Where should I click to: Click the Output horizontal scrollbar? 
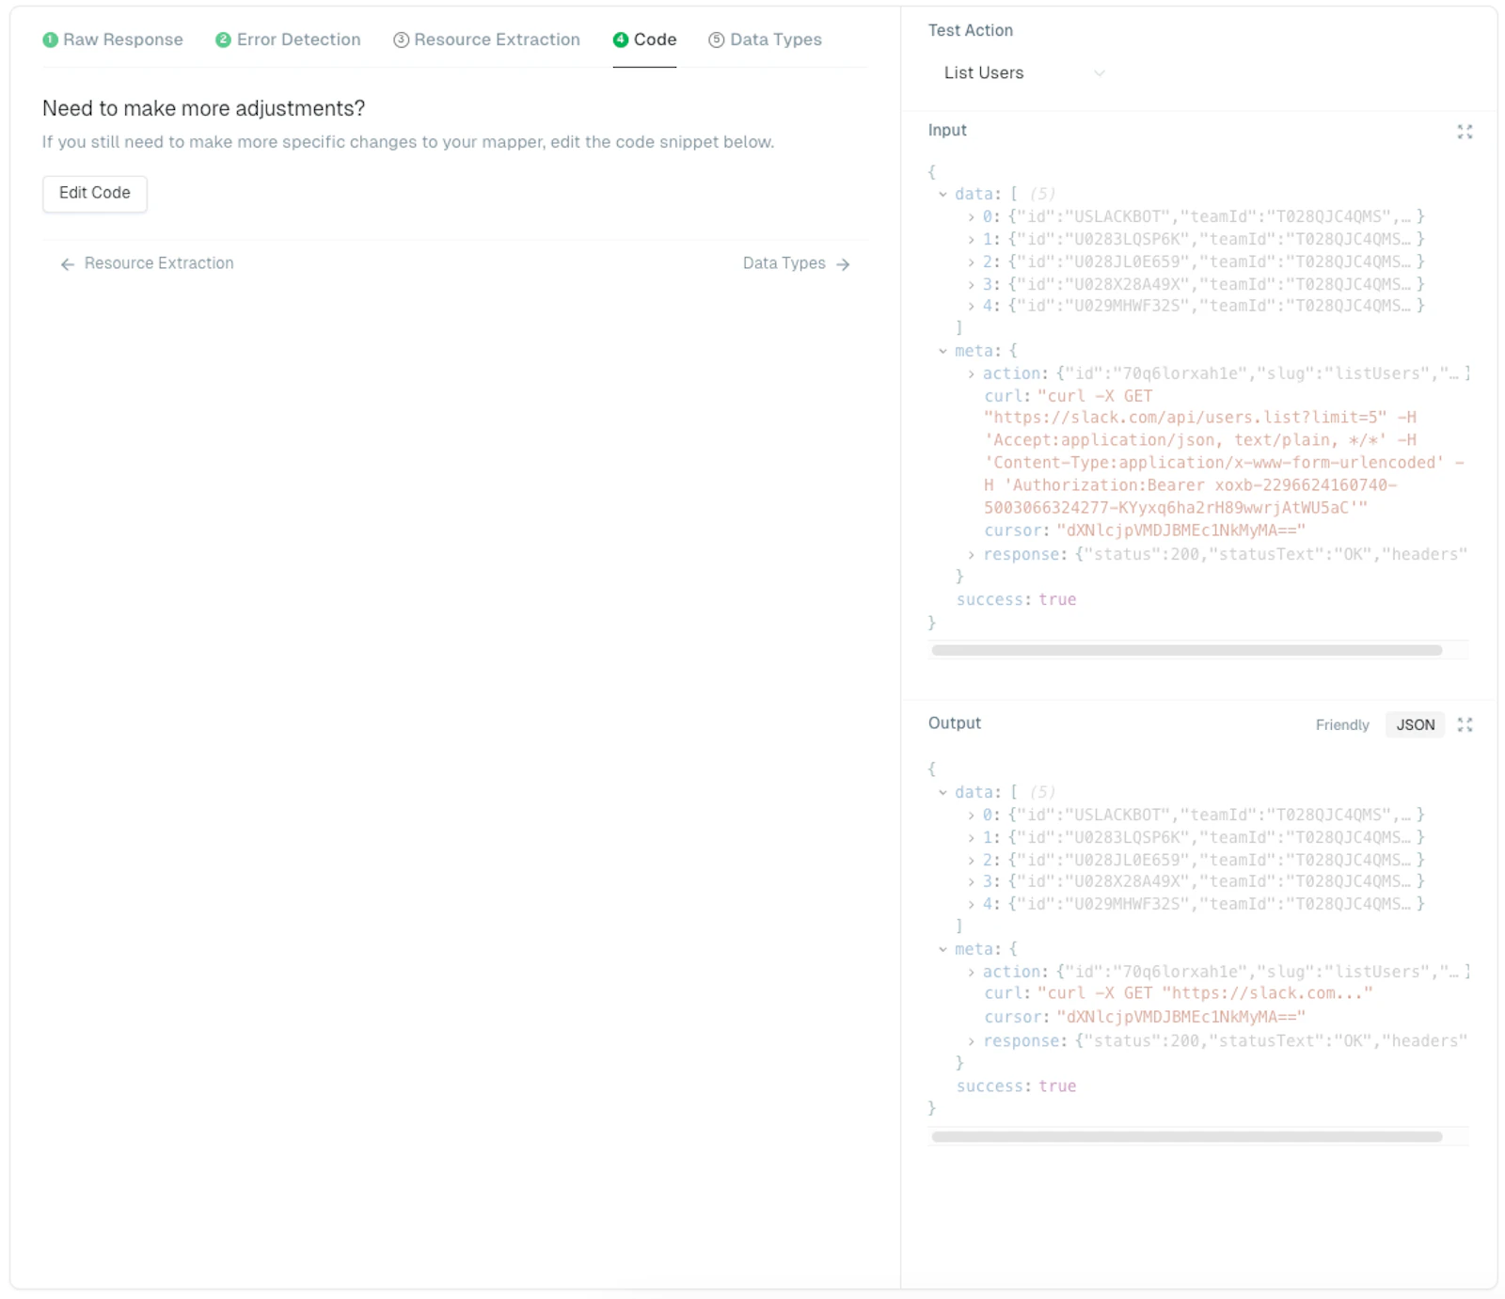point(1186,1136)
